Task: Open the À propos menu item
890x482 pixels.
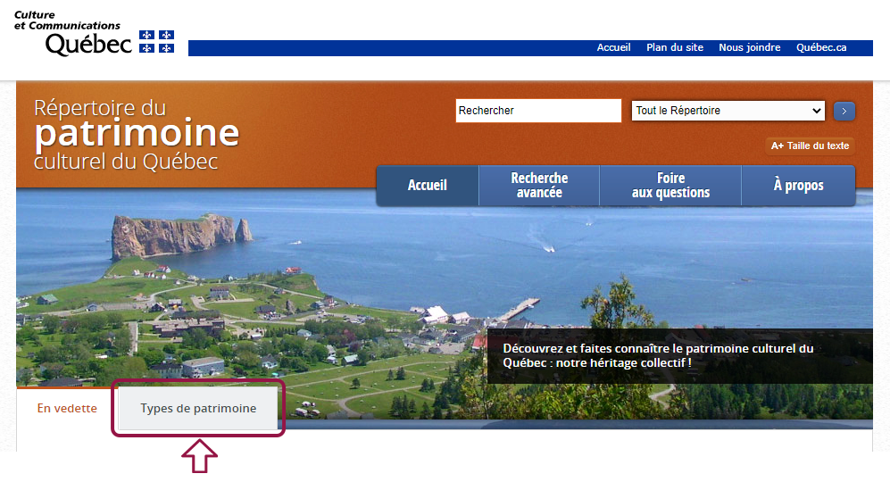Action: pos(798,186)
